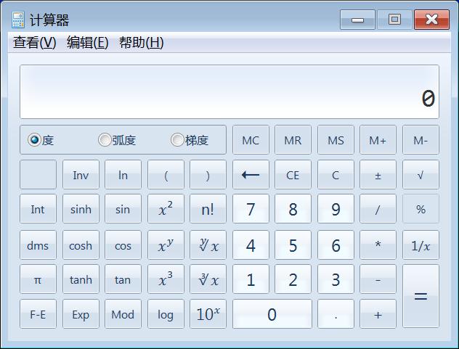Insert the π constant
The height and width of the screenshot is (349, 459).
click(x=38, y=279)
